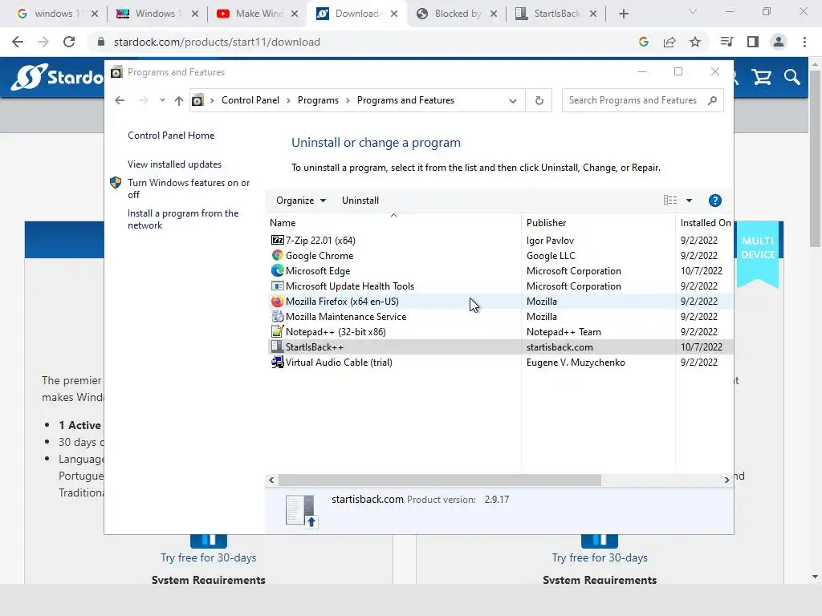Viewport: 822px width, 616px height.
Task: Click the view layout icon in toolbar
Action: tap(670, 200)
